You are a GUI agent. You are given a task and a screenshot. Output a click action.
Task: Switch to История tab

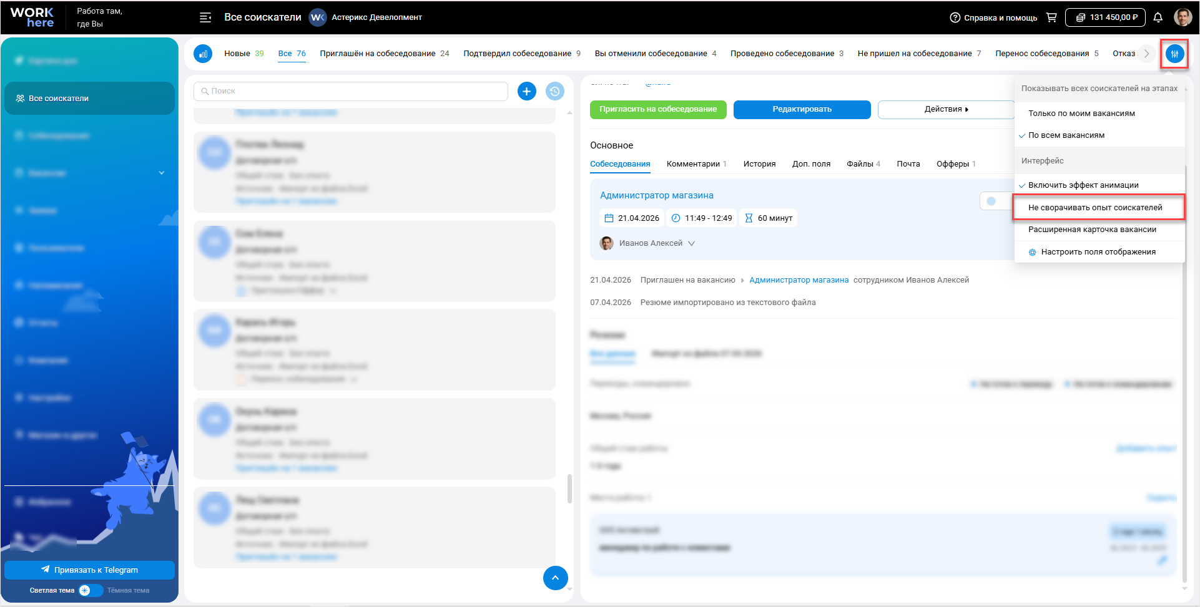[759, 164]
